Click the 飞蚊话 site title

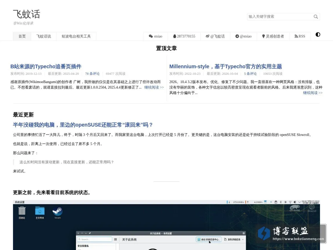tap(27, 14)
